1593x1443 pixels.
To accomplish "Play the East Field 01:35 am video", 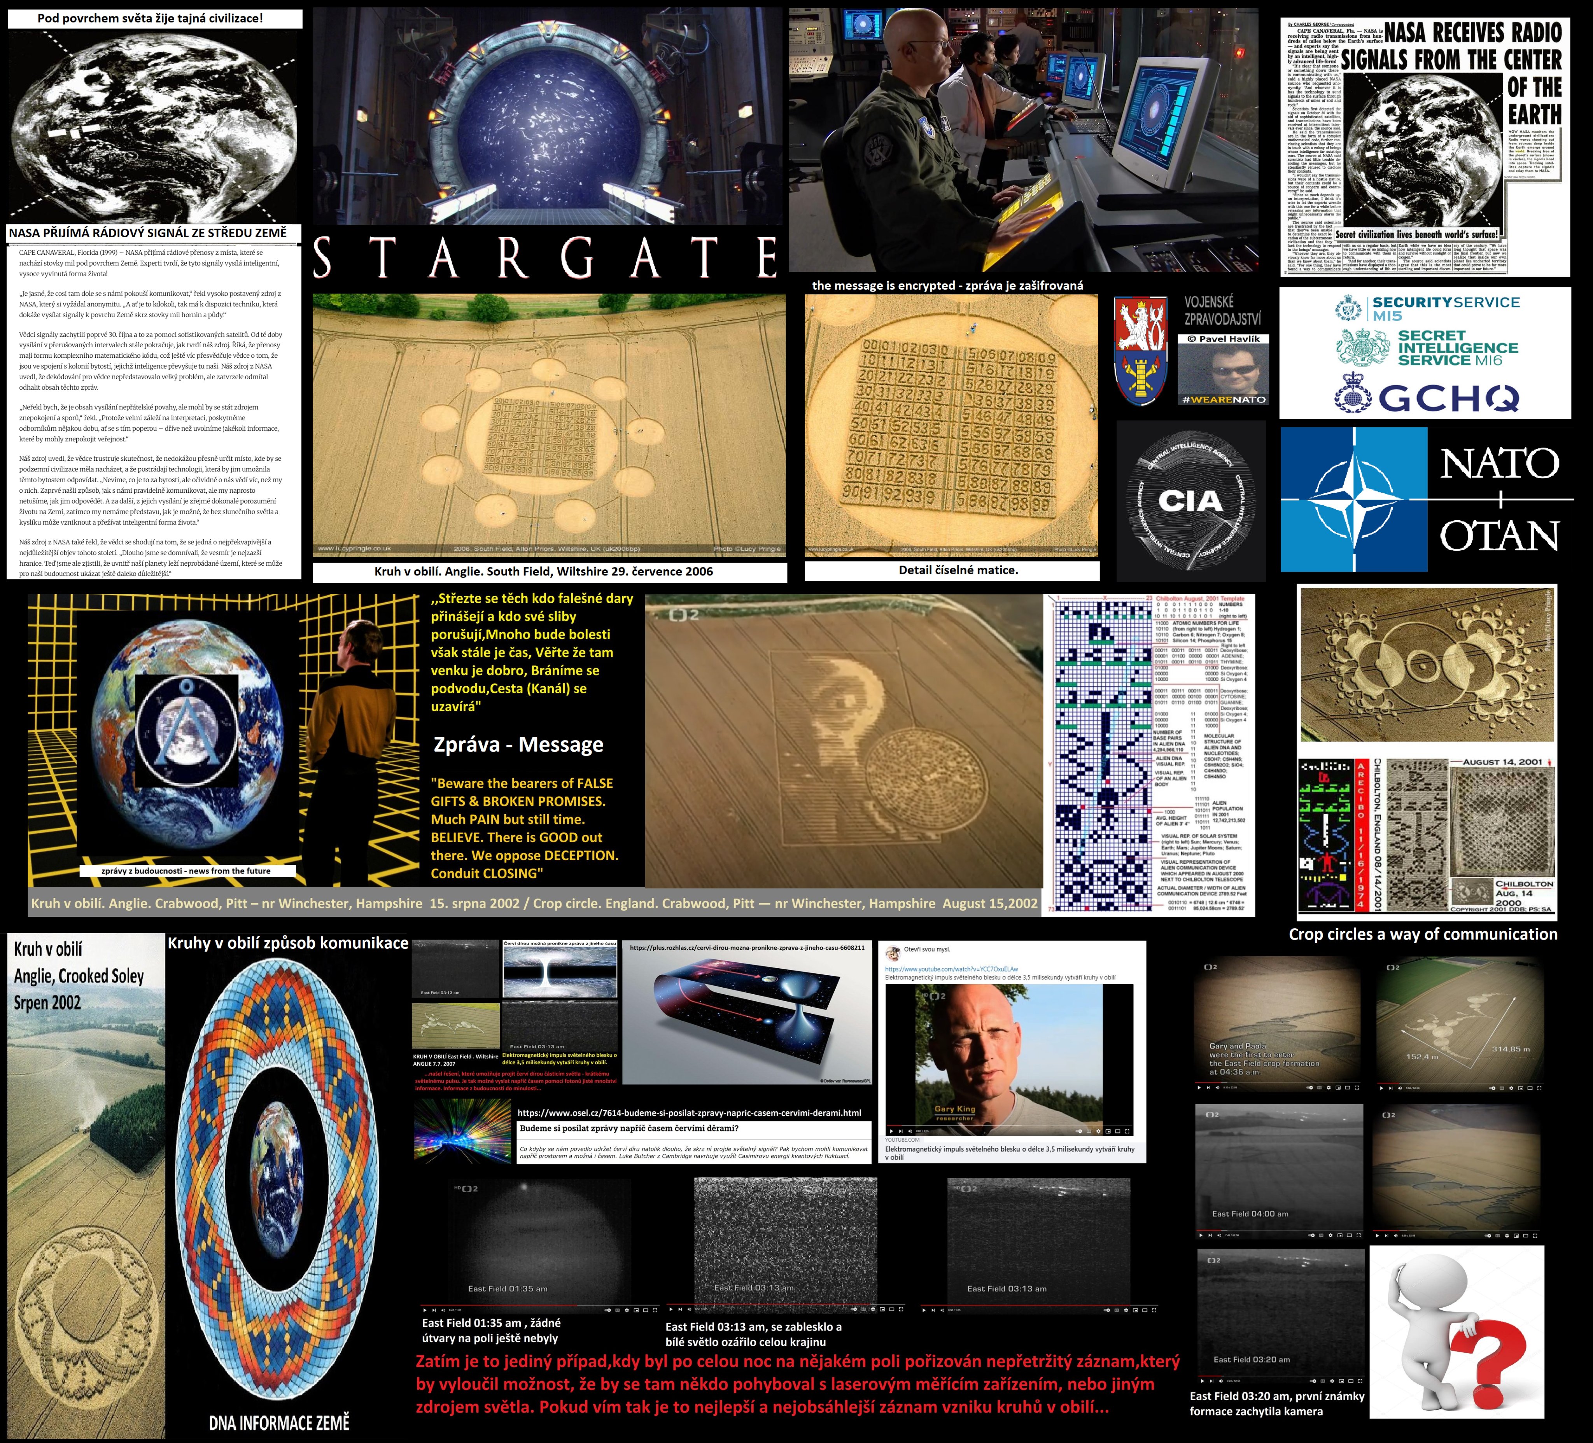I will (425, 1310).
